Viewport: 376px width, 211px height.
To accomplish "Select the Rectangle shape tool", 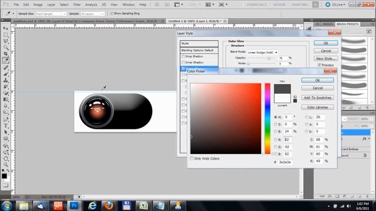I will (5, 139).
